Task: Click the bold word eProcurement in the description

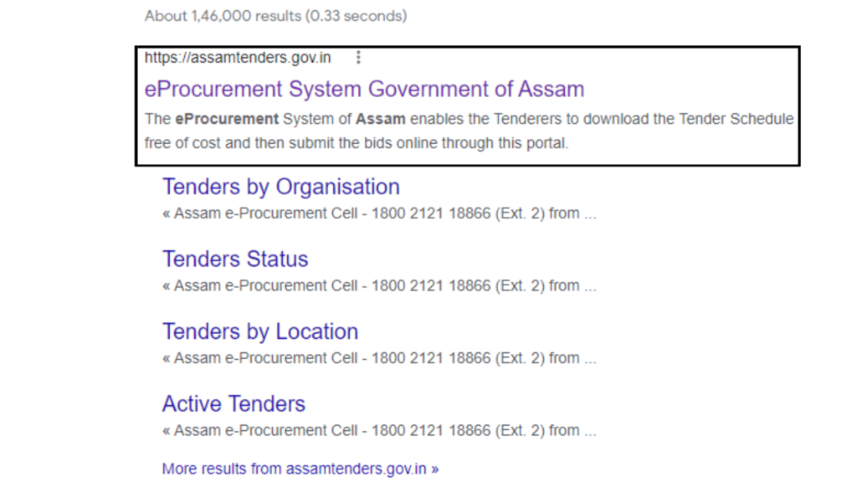Action: click(227, 119)
